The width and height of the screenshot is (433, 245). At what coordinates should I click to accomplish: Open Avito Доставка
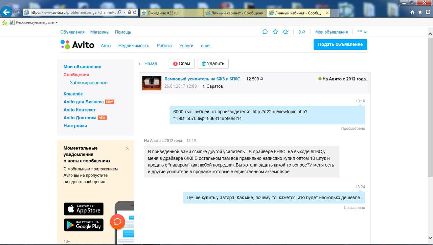pos(80,118)
